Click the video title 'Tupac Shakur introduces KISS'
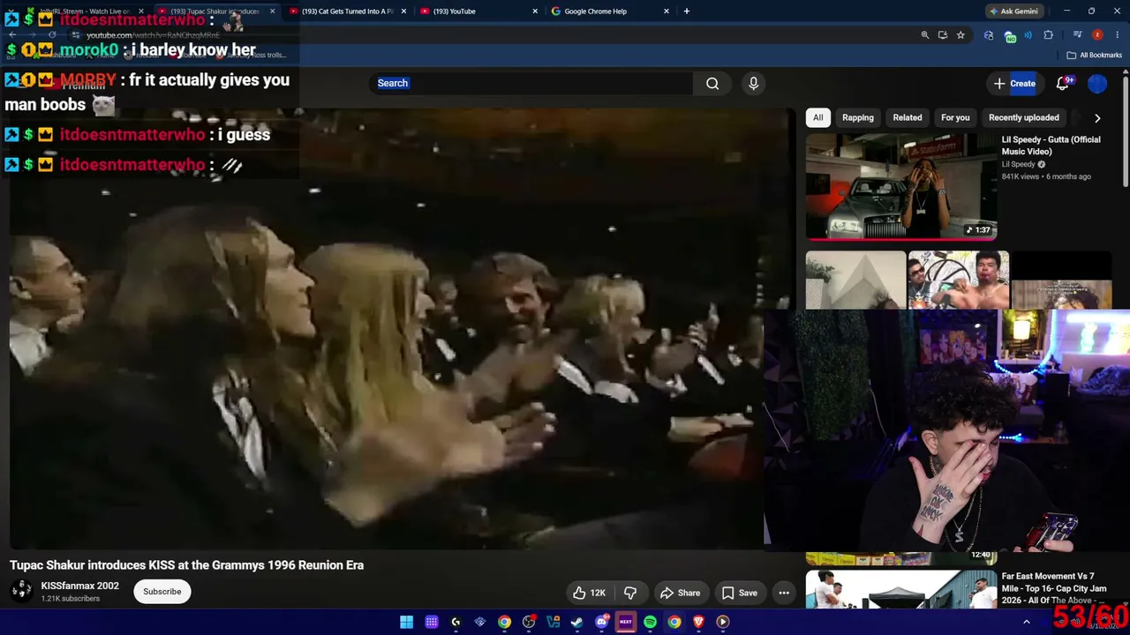The width and height of the screenshot is (1130, 635). (x=186, y=565)
